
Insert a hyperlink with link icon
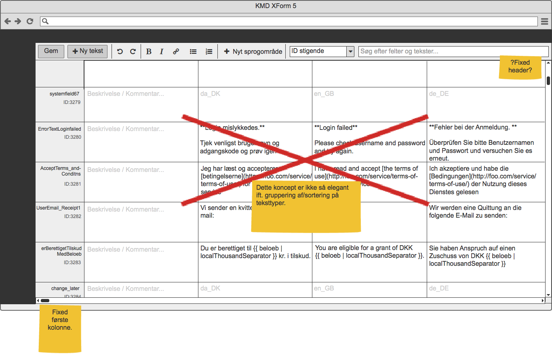(176, 51)
